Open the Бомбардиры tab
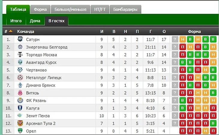The height and width of the screenshot is (135, 219). 125,10
